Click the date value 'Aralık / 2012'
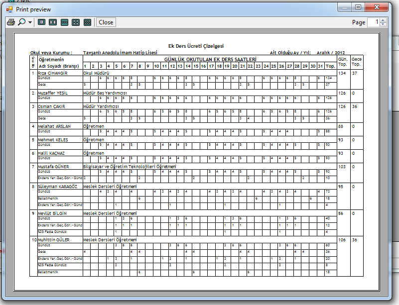 [x=331, y=53]
